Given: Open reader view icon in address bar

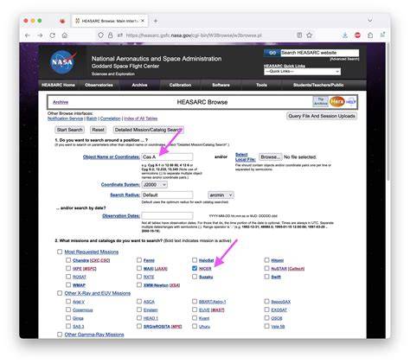Looking at the screenshot, I should [299, 35].
